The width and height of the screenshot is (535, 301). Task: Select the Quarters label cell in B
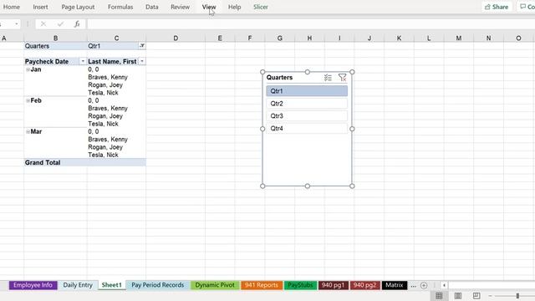click(55, 46)
